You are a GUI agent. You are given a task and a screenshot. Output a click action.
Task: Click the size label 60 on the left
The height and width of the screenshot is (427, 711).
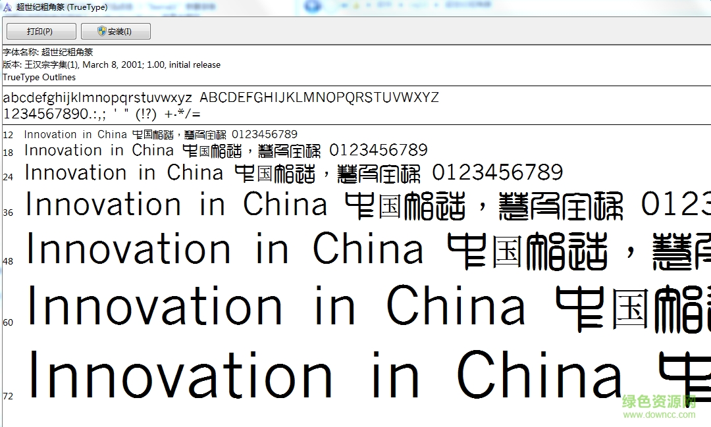(8, 322)
